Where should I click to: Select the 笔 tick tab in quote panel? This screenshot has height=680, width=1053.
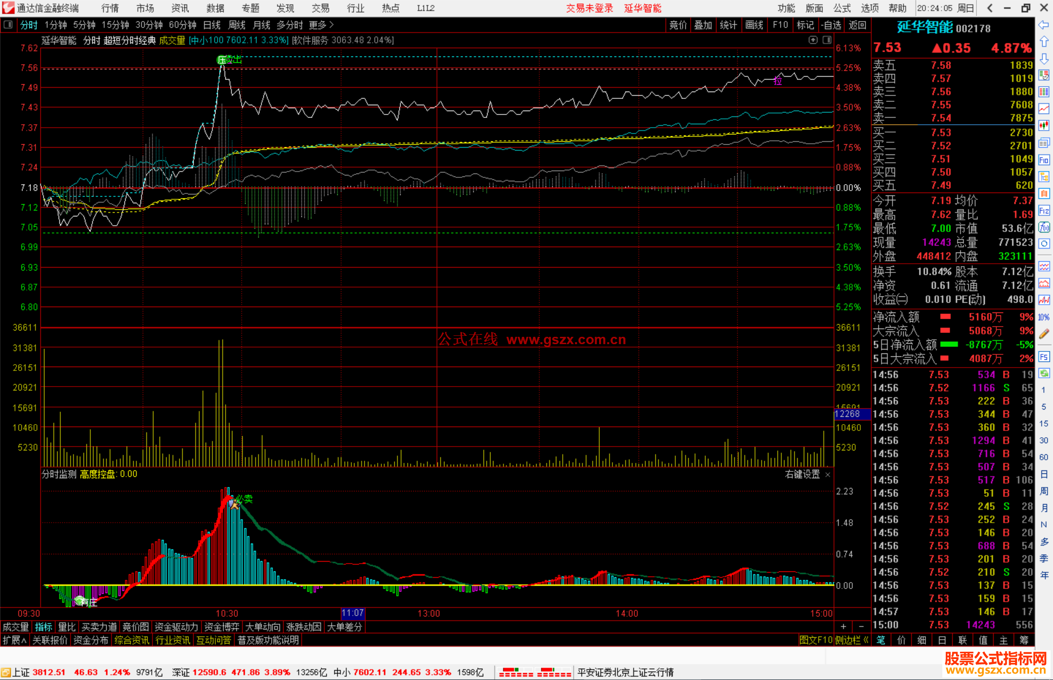(x=881, y=640)
